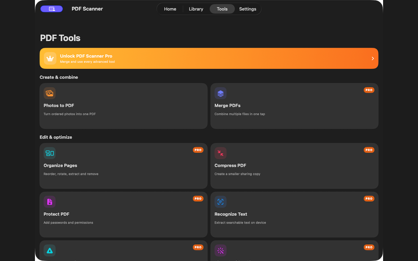This screenshot has width=418, height=261.
Task: Click the PRO badge on Organize Pages
Action: [198, 150]
